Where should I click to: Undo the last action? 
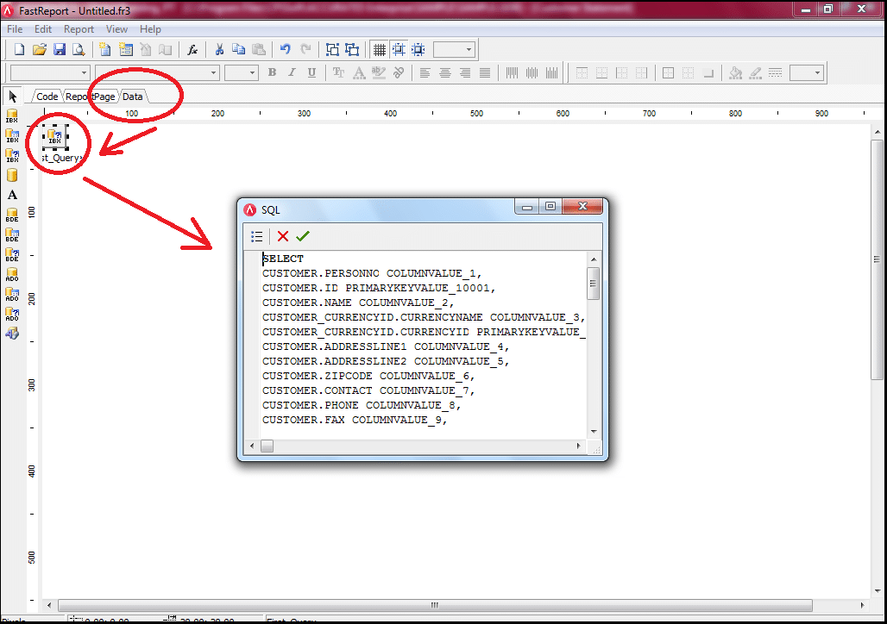pyautogui.click(x=286, y=50)
